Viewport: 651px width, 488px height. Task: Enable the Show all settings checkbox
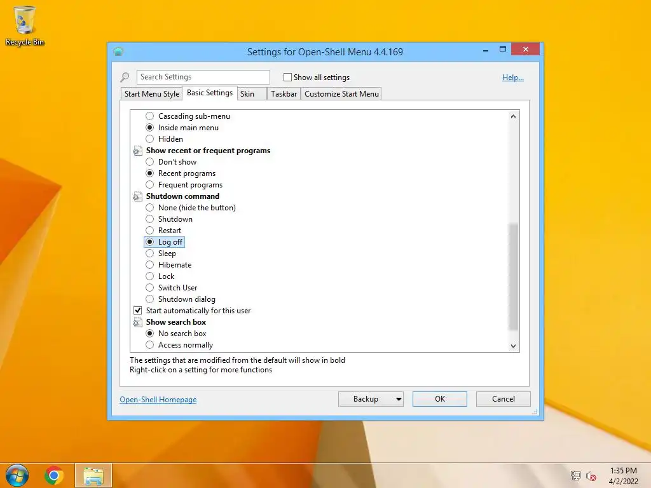click(x=287, y=77)
